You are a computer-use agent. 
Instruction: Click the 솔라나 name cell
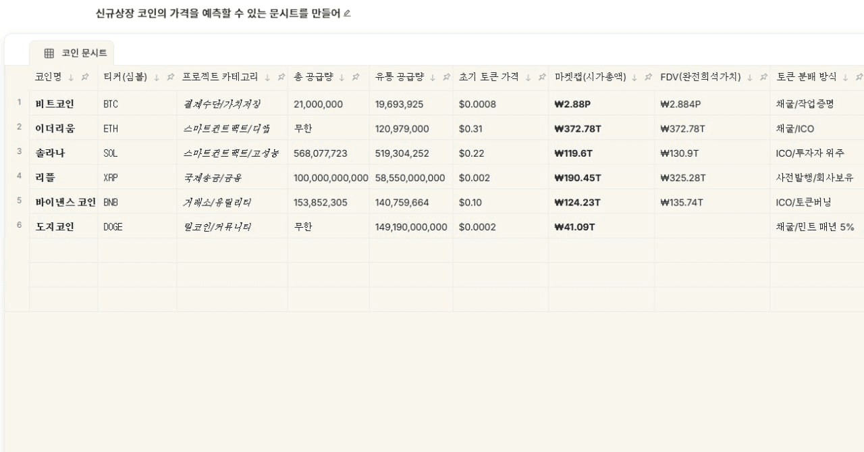coord(63,152)
